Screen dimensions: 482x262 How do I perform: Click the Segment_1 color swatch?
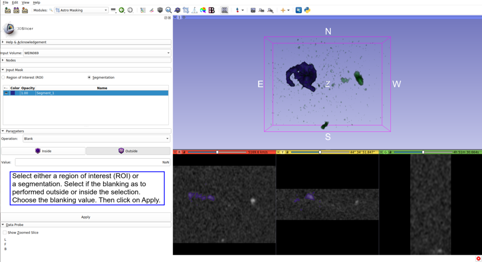click(13, 93)
